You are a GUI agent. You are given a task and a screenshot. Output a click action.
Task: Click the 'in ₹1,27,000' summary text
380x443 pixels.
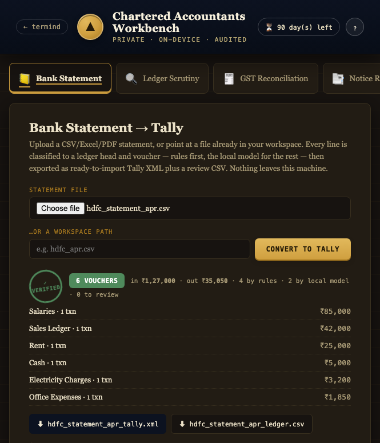[153, 281]
